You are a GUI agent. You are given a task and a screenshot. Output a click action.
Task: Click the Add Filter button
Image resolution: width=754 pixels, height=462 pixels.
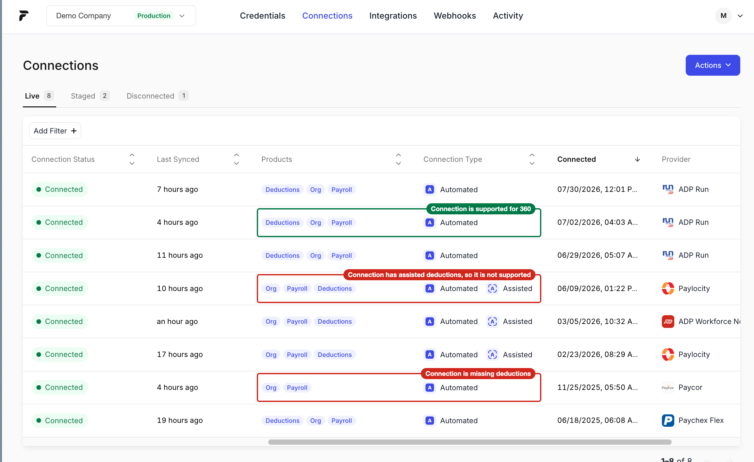click(x=55, y=131)
